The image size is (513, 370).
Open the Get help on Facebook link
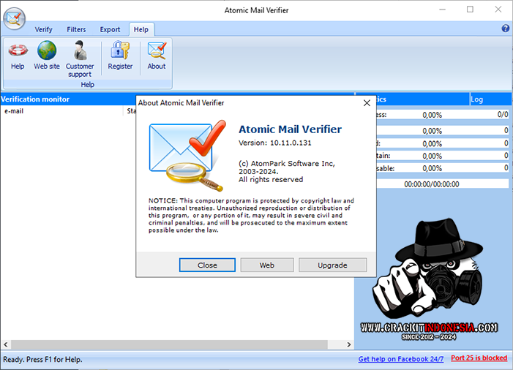click(x=401, y=359)
